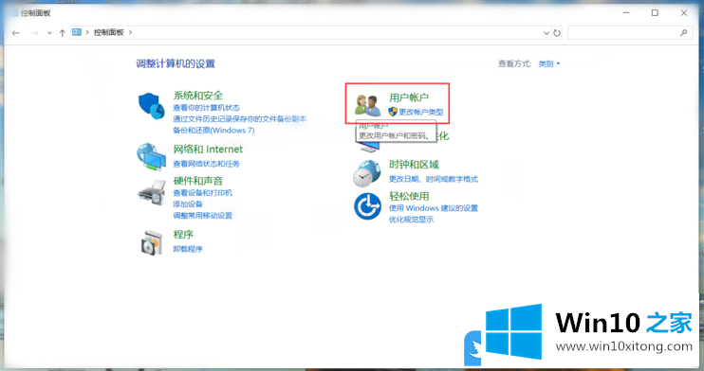The height and width of the screenshot is (371, 704).
Task: Refresh the 控制面板 view
Action: click(x=557, y=33)
